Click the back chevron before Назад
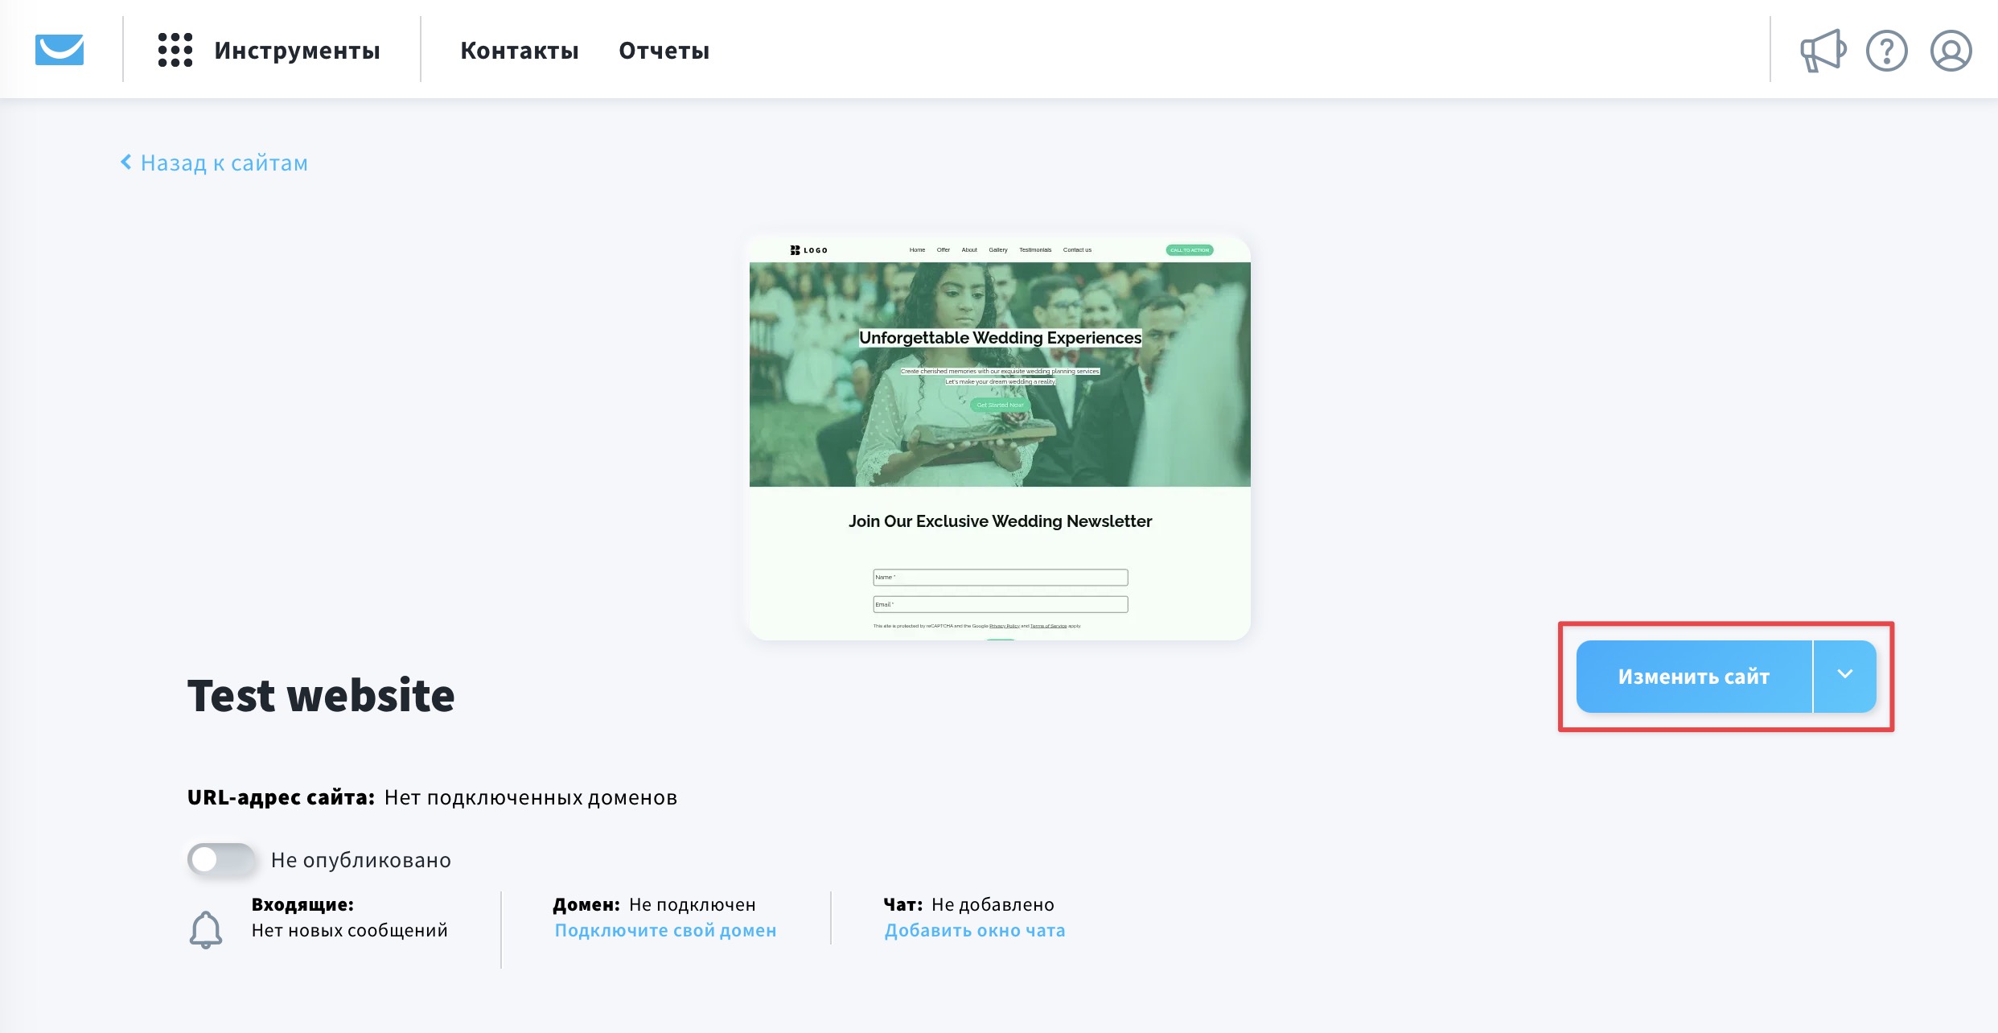 [x=126, y=163]
